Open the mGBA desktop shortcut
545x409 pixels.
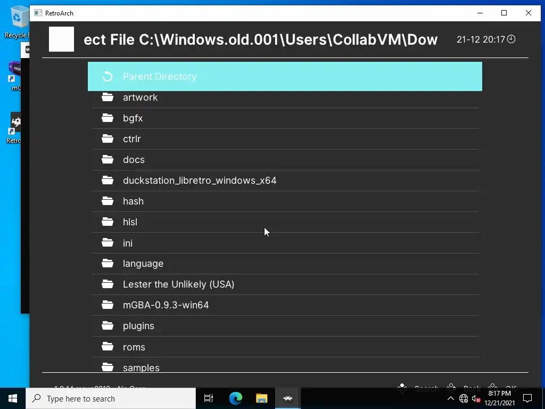tap(14, 77)
